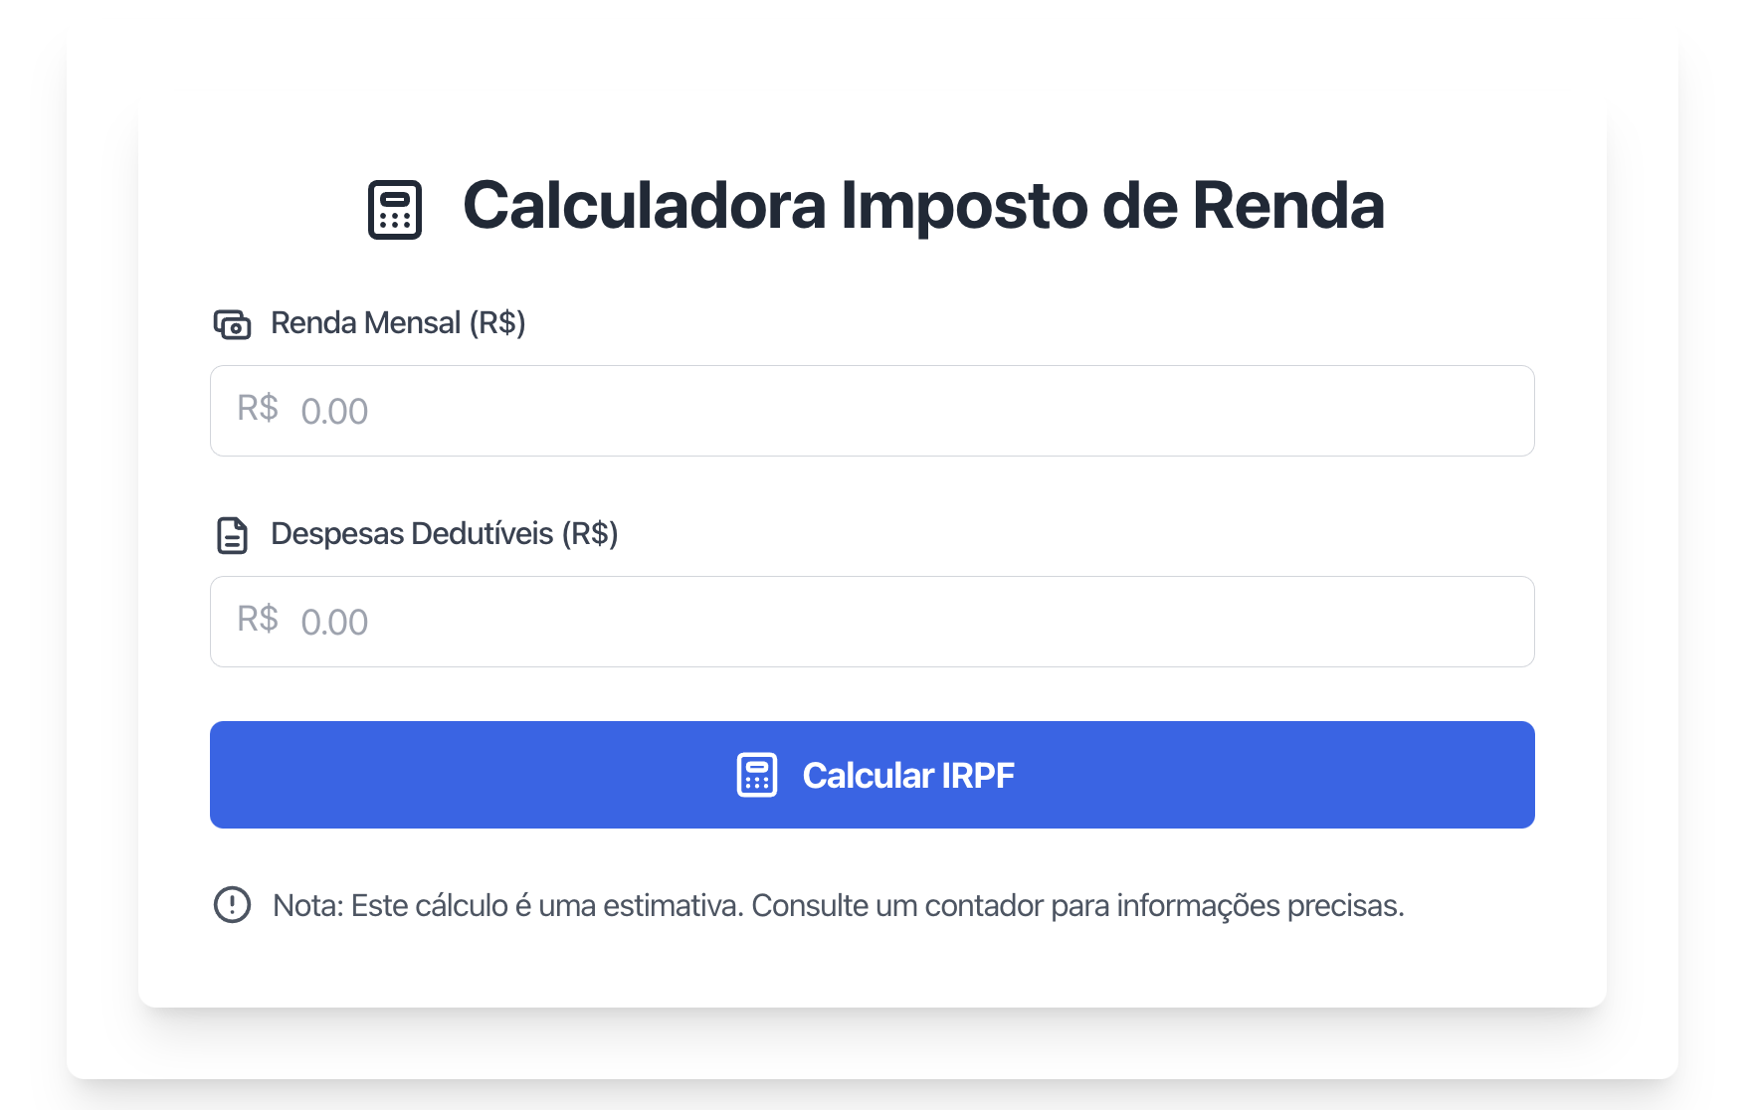Click the calculator icon inside the blue button
Image resolution: width=1753 pixels, height=1110 pixels.
tap(757, 775)
